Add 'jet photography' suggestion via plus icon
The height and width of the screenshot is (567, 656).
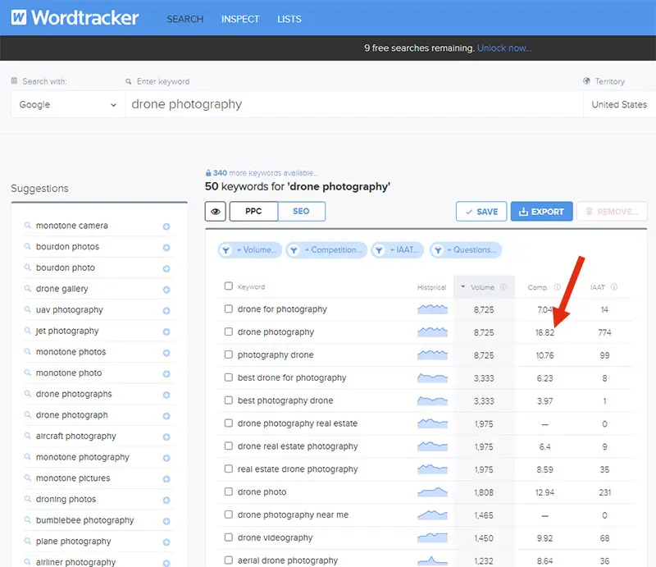tap(166, 332)
